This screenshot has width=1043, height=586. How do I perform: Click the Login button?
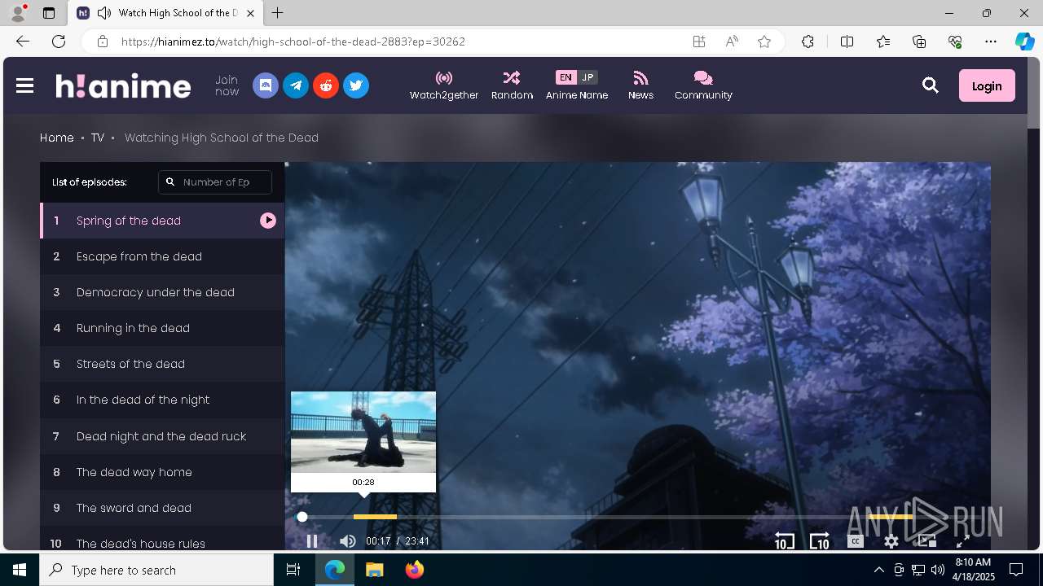(x=987, y=85)
